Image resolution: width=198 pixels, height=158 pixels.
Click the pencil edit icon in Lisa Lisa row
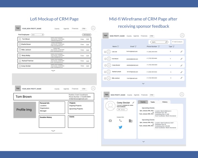coord(181,52)
